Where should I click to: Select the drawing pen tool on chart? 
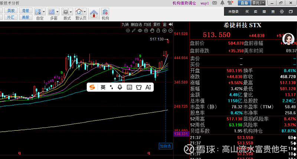point(134,31)
